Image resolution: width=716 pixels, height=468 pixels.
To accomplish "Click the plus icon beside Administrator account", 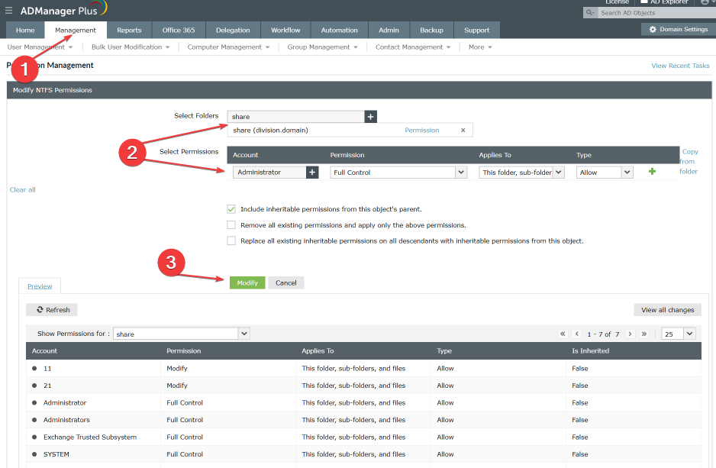I will [x=312, y=173].
